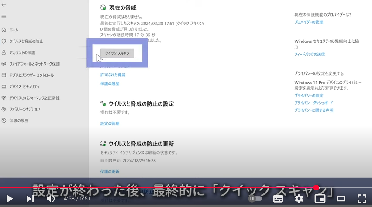Click the shield icon for virus protection

(4, 41)
